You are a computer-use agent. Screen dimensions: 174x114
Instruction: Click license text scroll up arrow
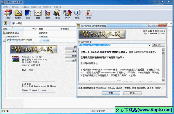163,50
